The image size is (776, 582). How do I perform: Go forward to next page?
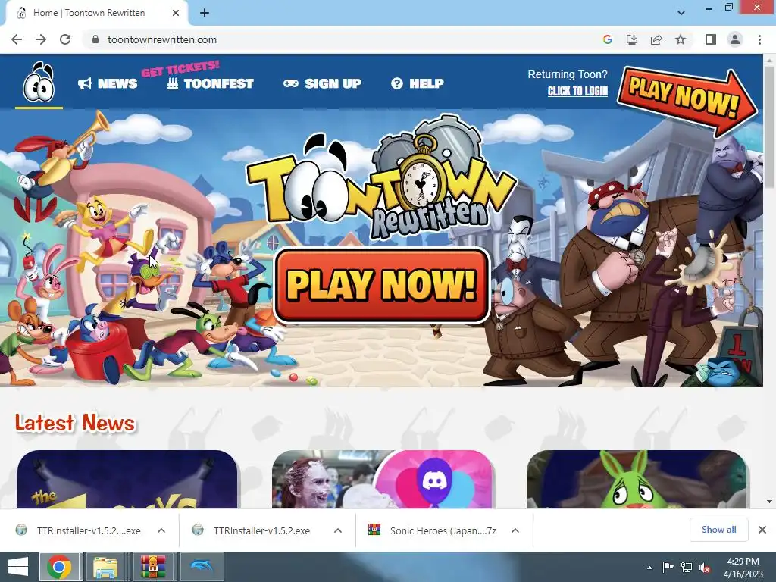(x=41, y=39)
